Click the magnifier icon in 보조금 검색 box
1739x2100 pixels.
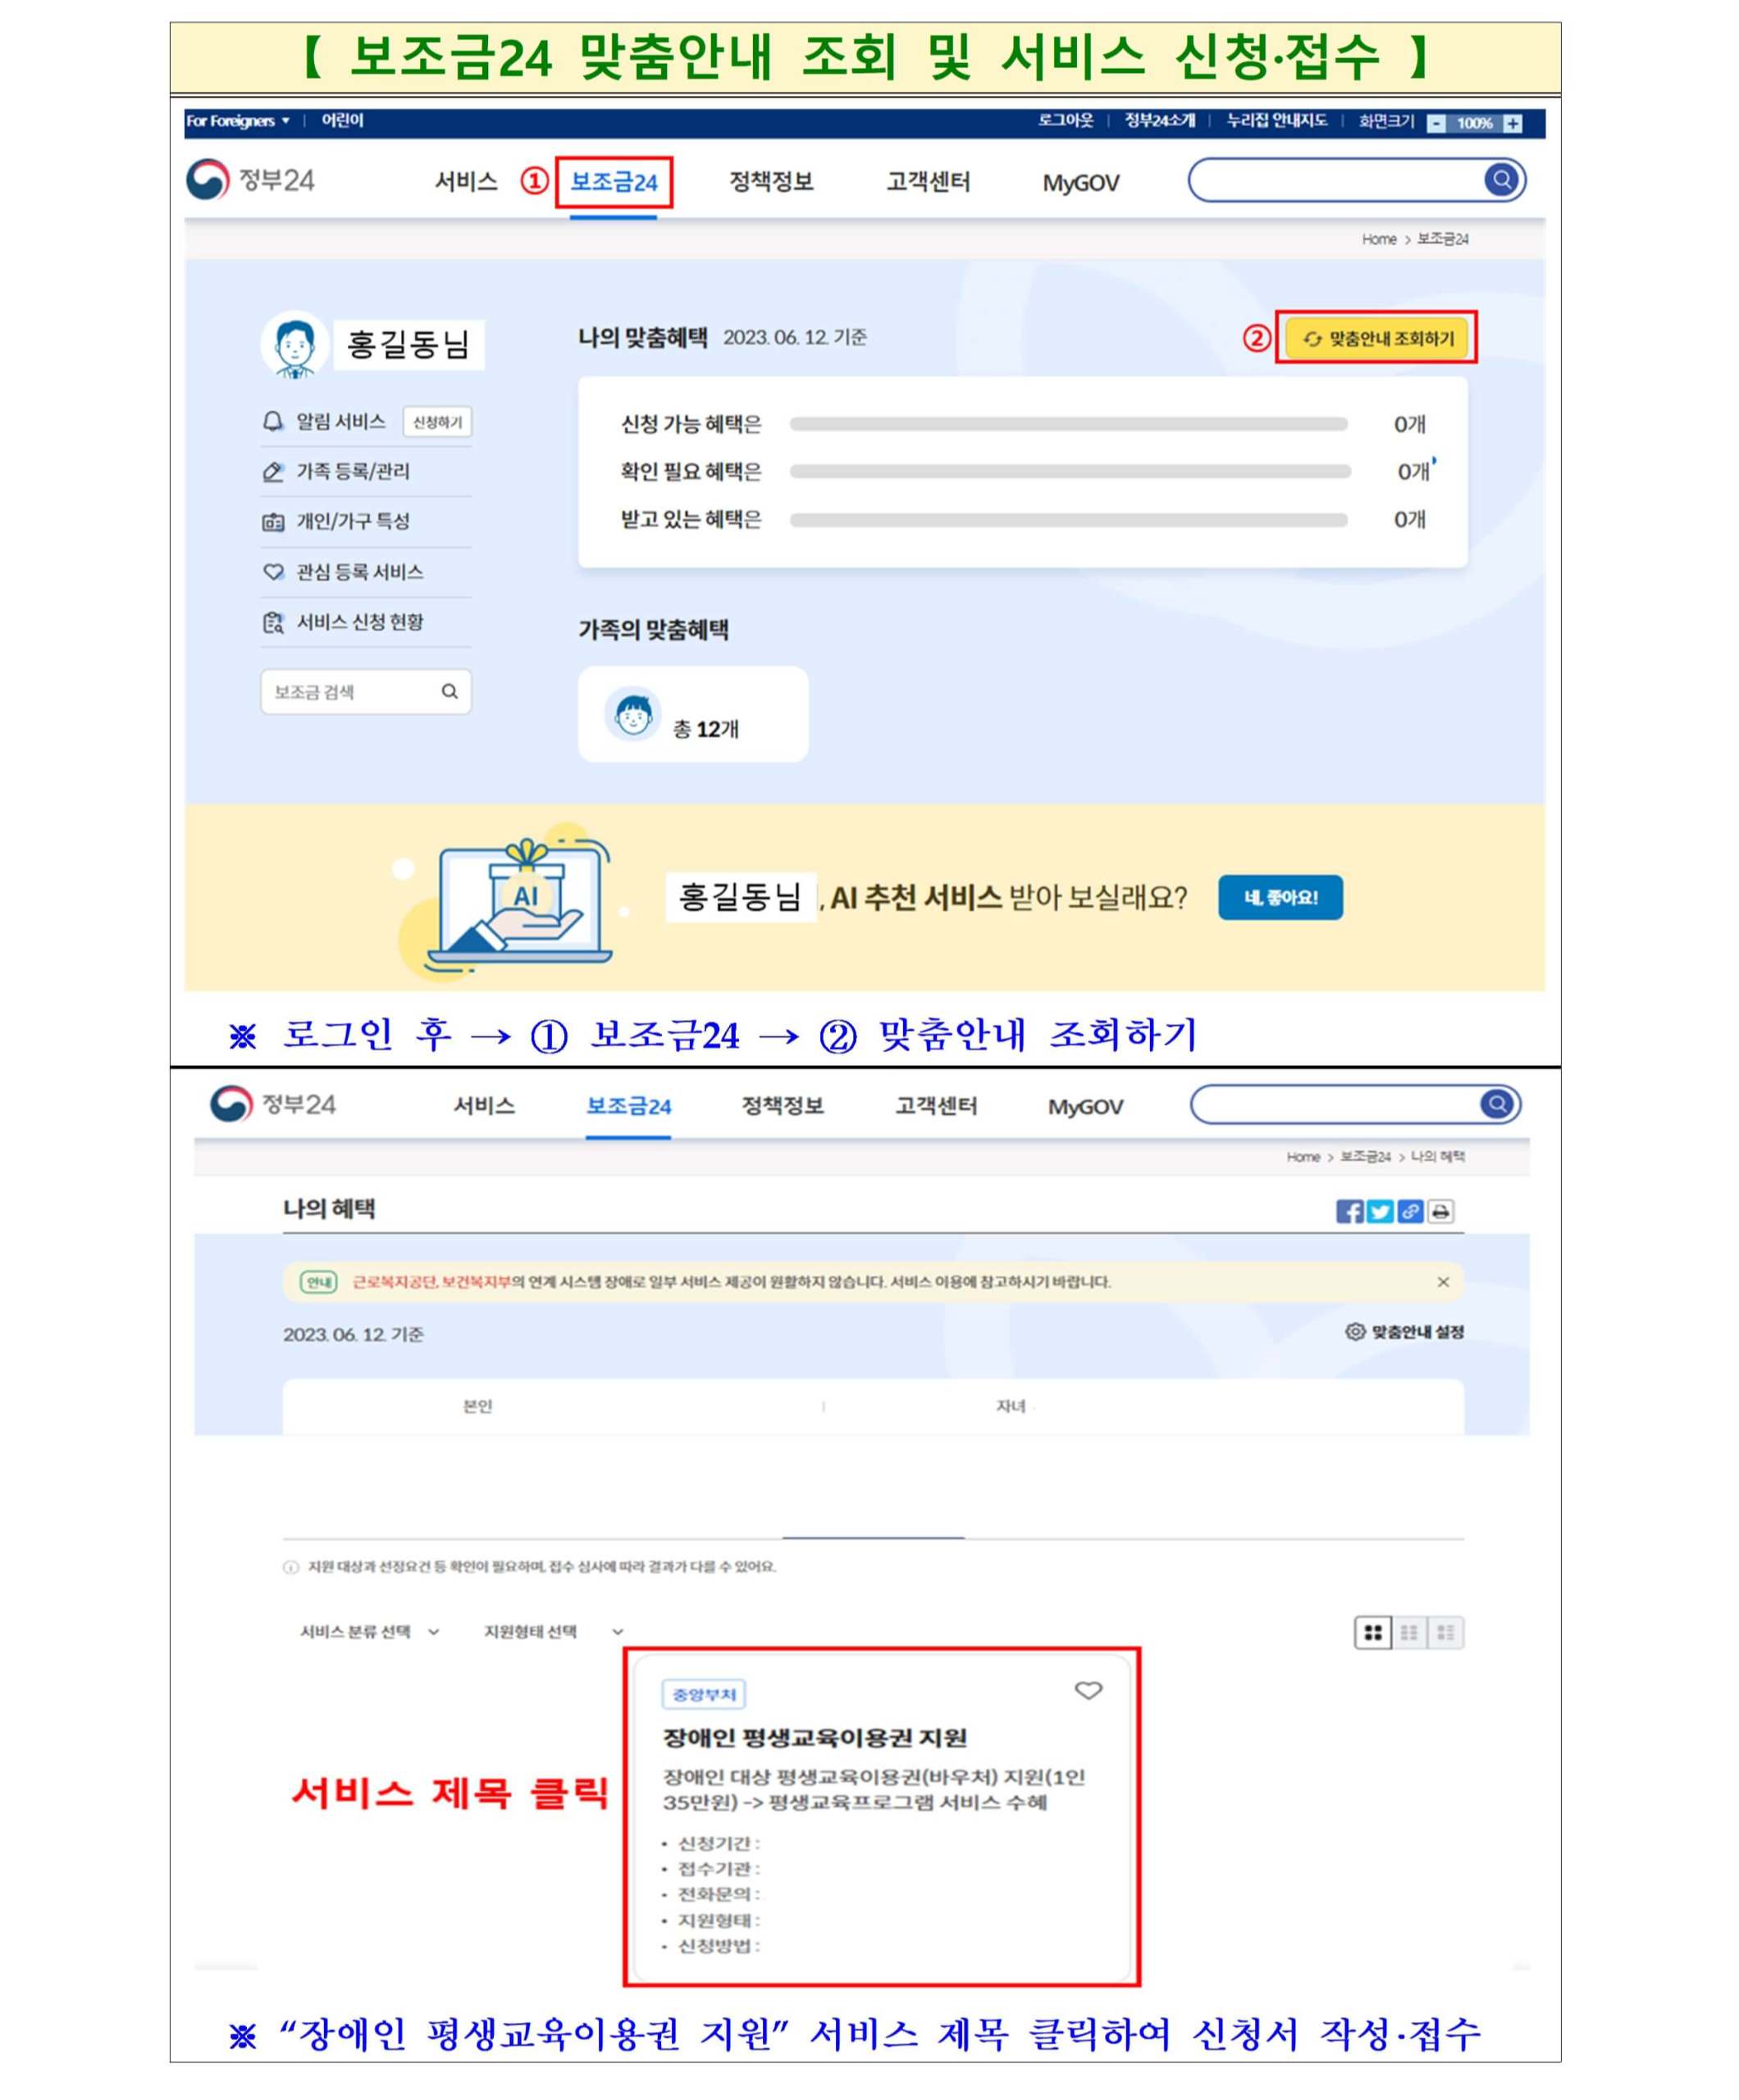click(x=450, y=691)
